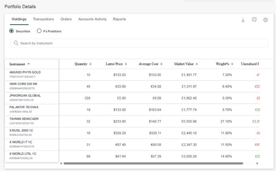The height and width of the screenshot is (172, 276).
Task: Focus the Search by Instrument field
Action: tap(139, 43)
